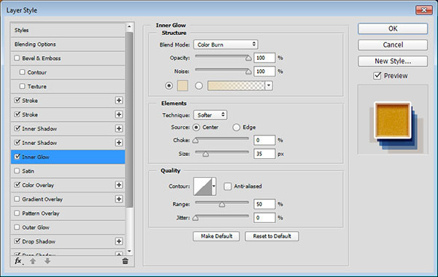The image size is (438, 277).
Task: Click the Size slider handle
Action: pos(206,154)
